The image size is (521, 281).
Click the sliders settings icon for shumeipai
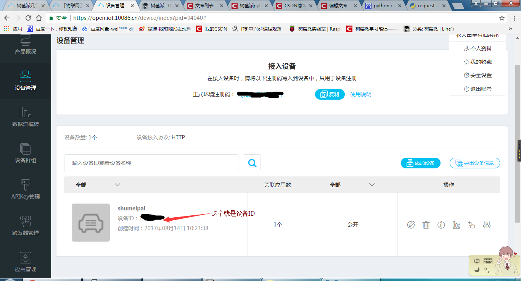tap(487, 225)
